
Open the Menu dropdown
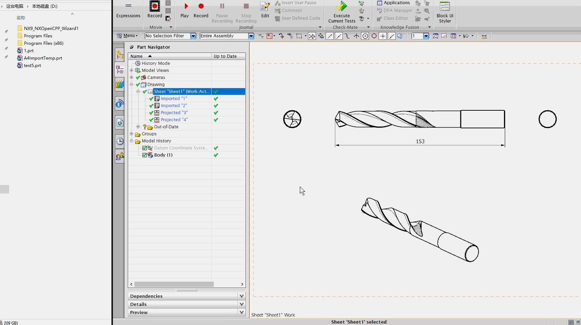127,36
